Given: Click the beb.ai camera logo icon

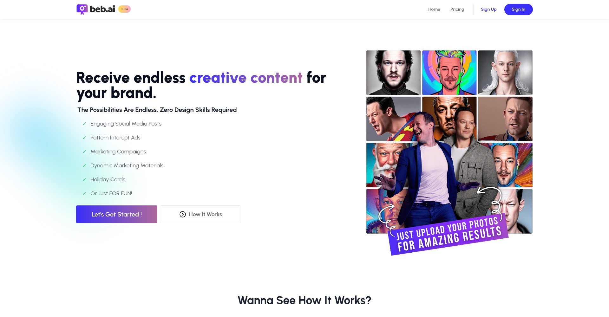Looking at the screenshot, I should 82,10.
